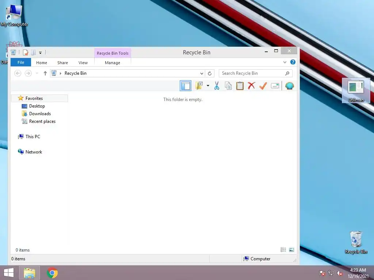Click the Recycle Bin icon in address bar
The height and width of the screenshot is (280, 374).
click(54, 73)
